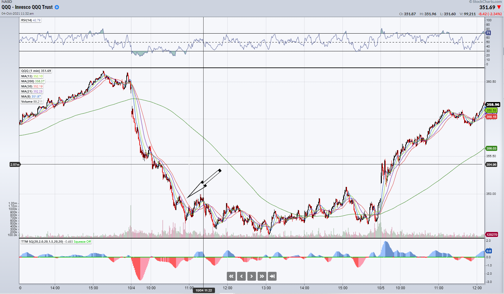Step forward one bar with single-right arrow

(252, 276)
